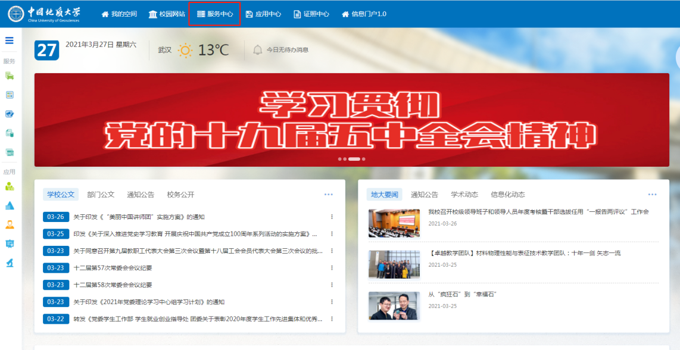Toggle the hamburger sidebar menu icon

click(x=10, y=40)
